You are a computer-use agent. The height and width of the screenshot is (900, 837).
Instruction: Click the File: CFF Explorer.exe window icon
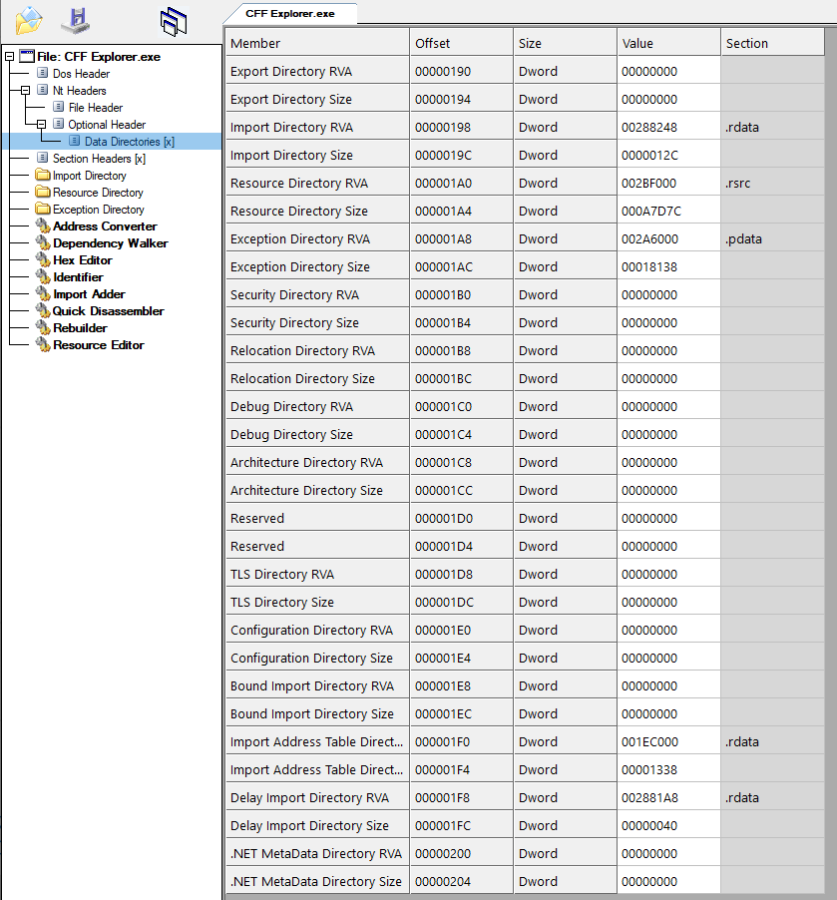(x=27, y=56)
